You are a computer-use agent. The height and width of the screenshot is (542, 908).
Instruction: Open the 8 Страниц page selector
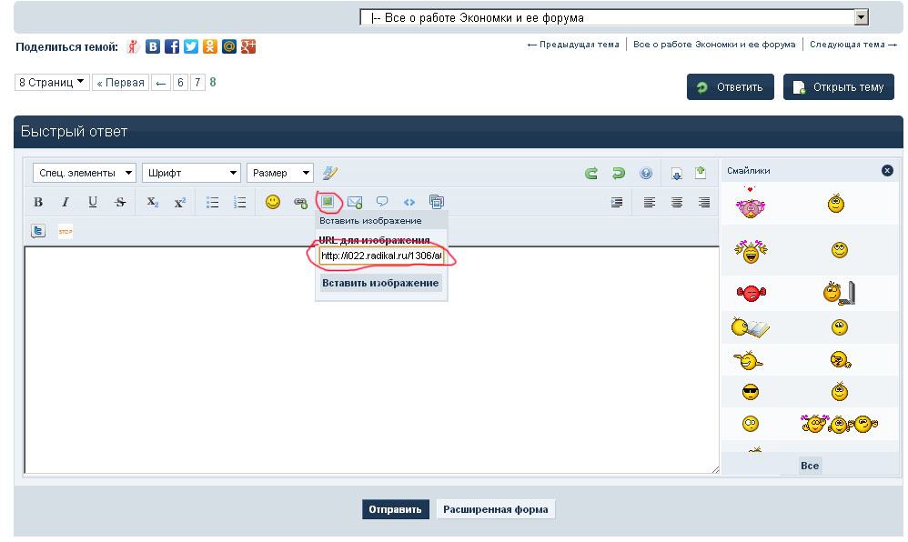tap(52, 83)
